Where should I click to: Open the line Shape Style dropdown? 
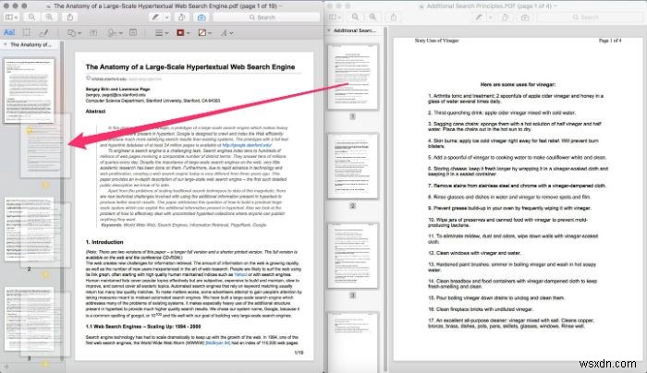[162, 32]
